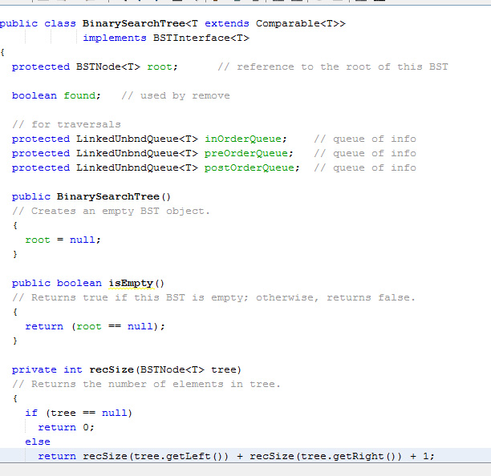Click the 'isEmpty' method name
Screen dimensions: 491x476
pyautogui.click(x=131, y=283)
